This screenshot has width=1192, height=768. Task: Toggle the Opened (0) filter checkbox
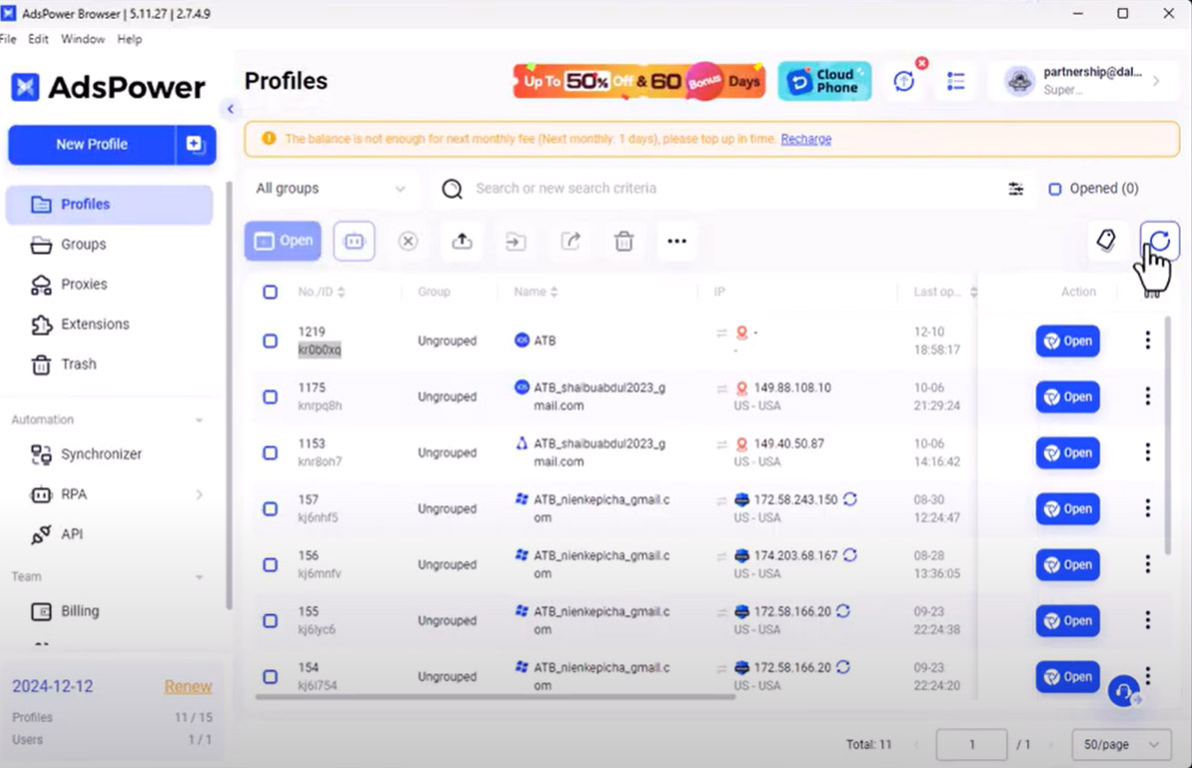point(1054,189)
